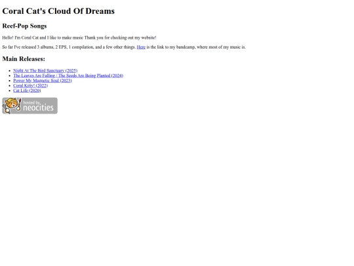The height and width of the screenshot is (266, 354).
Task: Click the Reef-Pop Songs subheading
Action: pyautogui.click(x=24, y=26)
